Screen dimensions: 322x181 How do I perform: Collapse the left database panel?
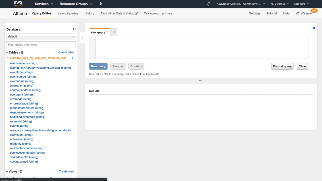82,37
